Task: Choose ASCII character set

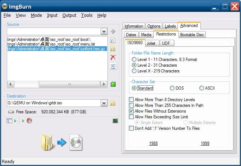Action: pyautogui.click(x=207, y=88)
